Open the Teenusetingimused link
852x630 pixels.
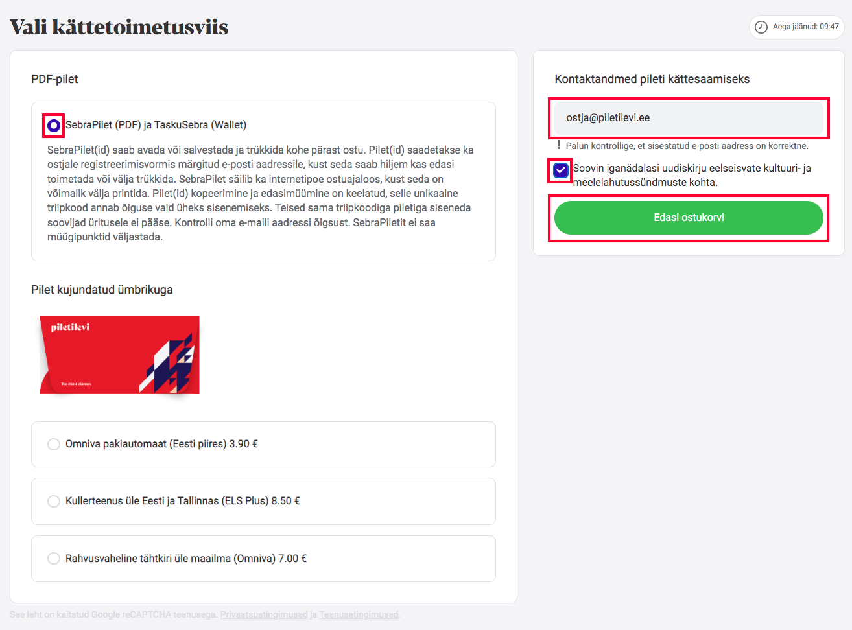coord(359,614)
